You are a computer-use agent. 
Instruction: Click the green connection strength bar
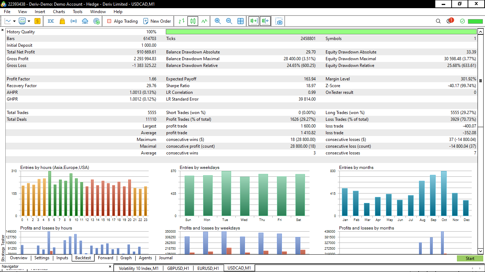[475, 21]
